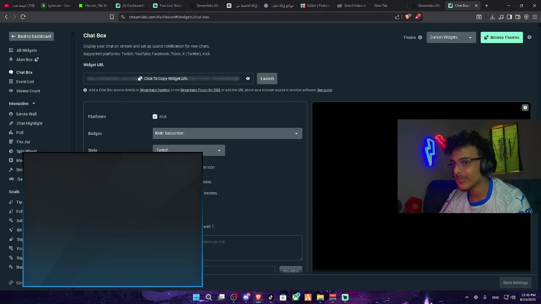Open TikTok from the taskbar

pyautogui.click(x=270, y=297)
